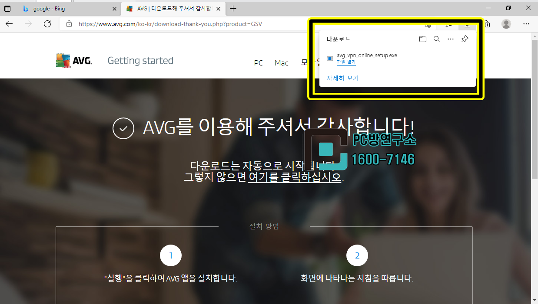Click the 파일 열기 link
The width and height of the screenshot is (538, 304).
point(346,62)
